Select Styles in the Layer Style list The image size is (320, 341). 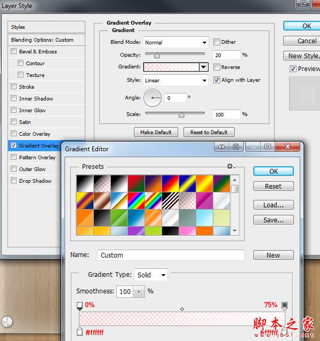point(46,27)
